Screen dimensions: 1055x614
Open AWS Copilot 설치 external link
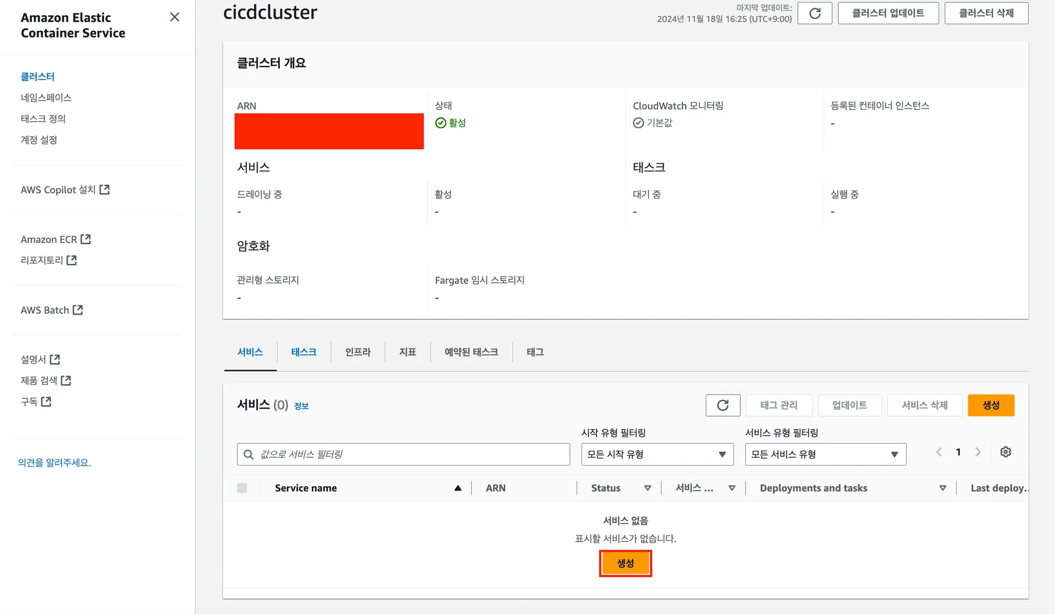65,190
